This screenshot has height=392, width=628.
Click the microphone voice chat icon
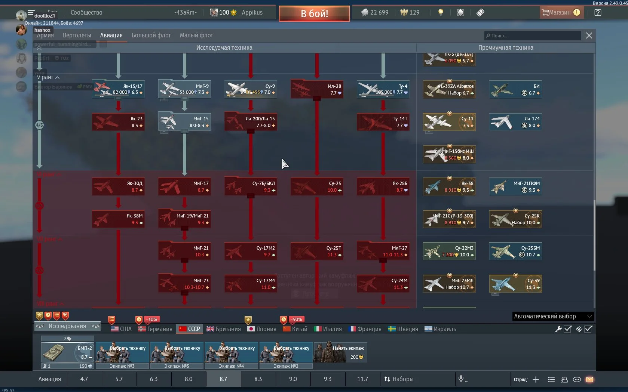pyautogui.click(x=461, y=379)
